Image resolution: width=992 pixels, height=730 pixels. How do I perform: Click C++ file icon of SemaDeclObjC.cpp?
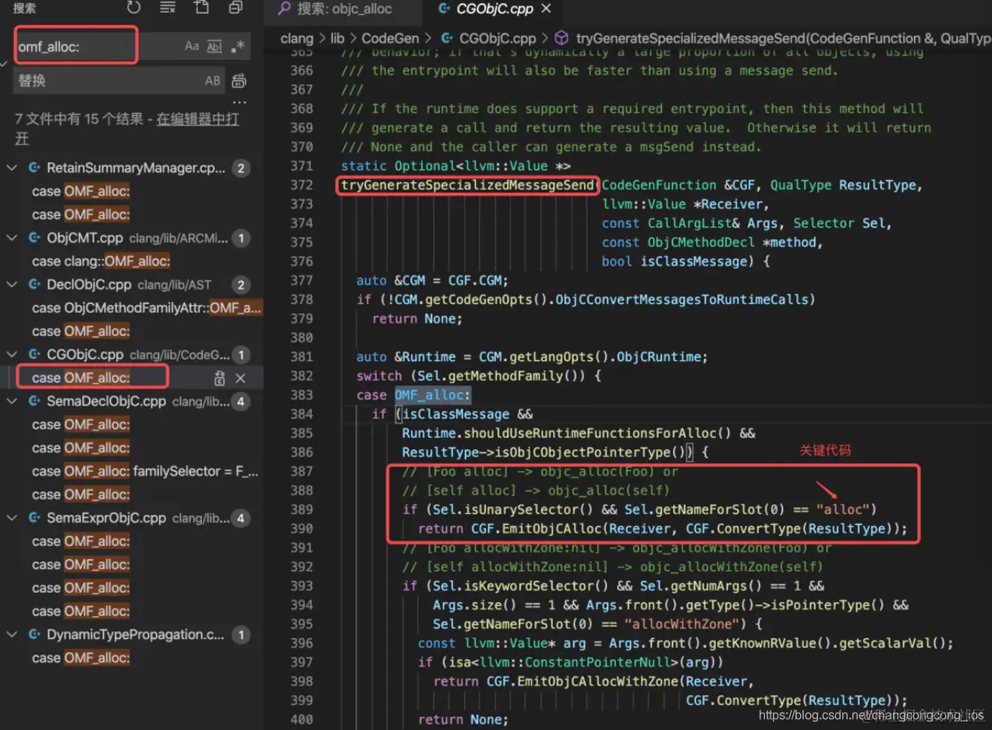pos(34,402)
